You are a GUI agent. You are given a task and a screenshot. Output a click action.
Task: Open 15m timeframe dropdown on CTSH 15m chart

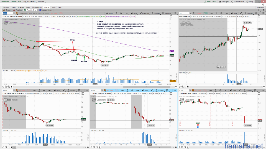tap(137, 91)
